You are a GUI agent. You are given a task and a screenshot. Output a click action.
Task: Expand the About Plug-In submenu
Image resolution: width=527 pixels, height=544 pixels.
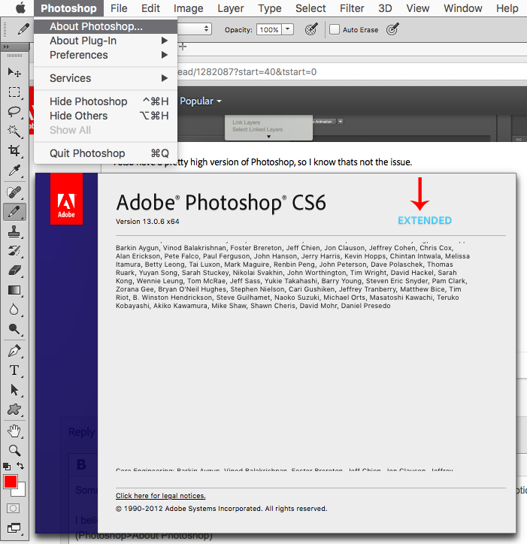[105, 41]
